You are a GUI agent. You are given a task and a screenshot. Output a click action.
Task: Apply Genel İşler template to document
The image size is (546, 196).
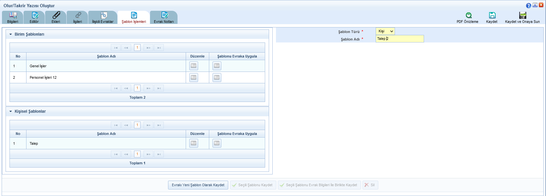coord(217,66)
